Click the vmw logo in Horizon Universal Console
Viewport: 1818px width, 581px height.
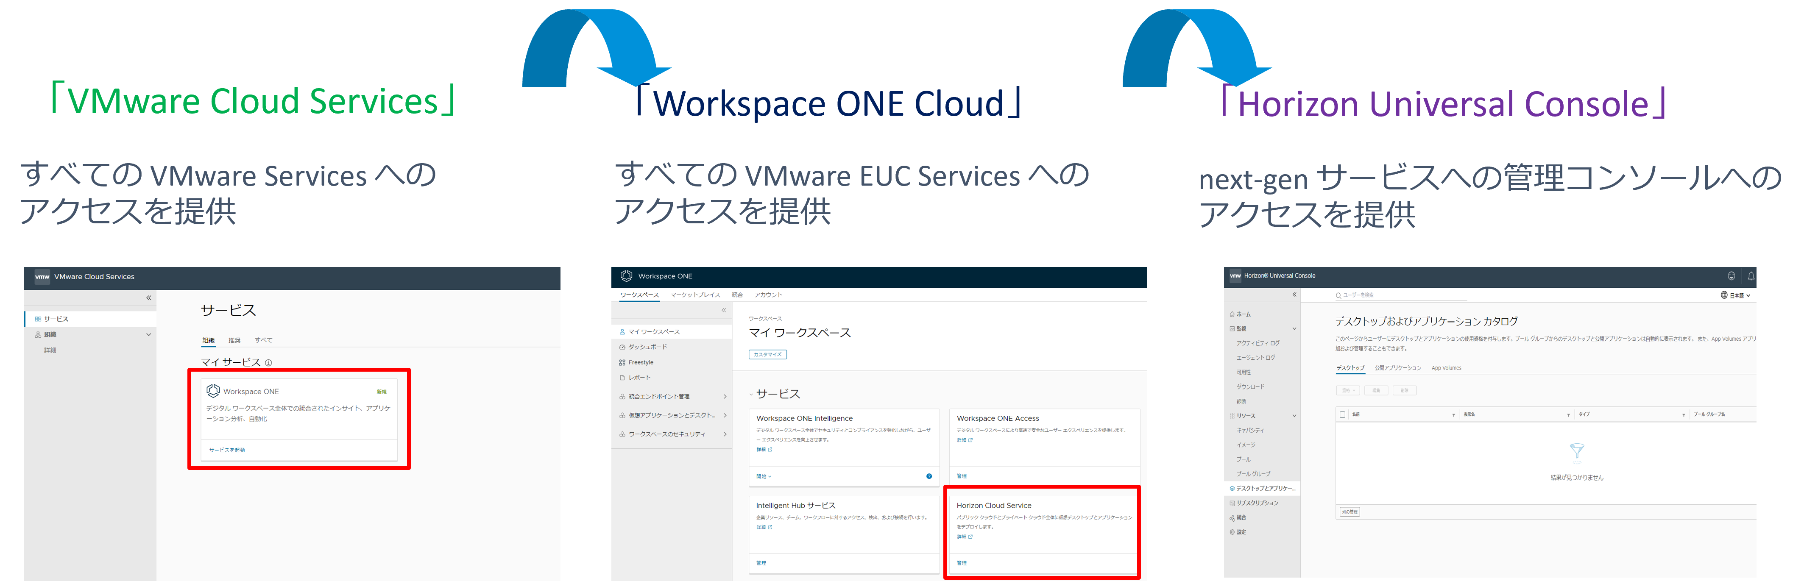[1235, 276]
